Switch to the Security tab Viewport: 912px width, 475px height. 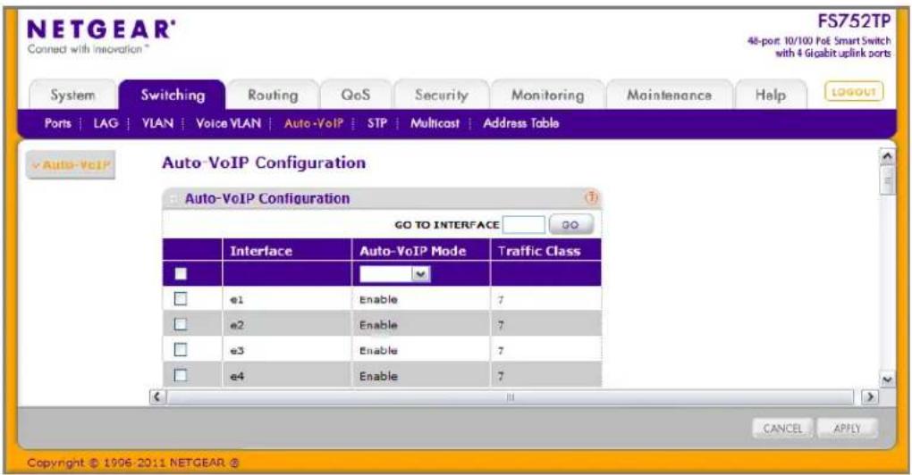pyautogui.click(x=442, y=95)
